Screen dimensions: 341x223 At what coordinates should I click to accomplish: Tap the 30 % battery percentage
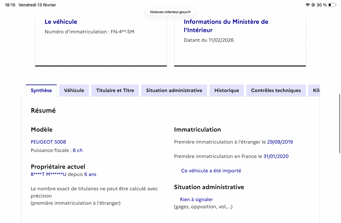coord(321,5)
